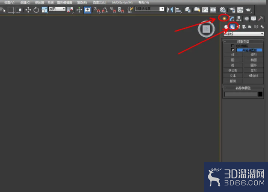
Task: Open the reference coordinate system dropdown
Action: 57,9
